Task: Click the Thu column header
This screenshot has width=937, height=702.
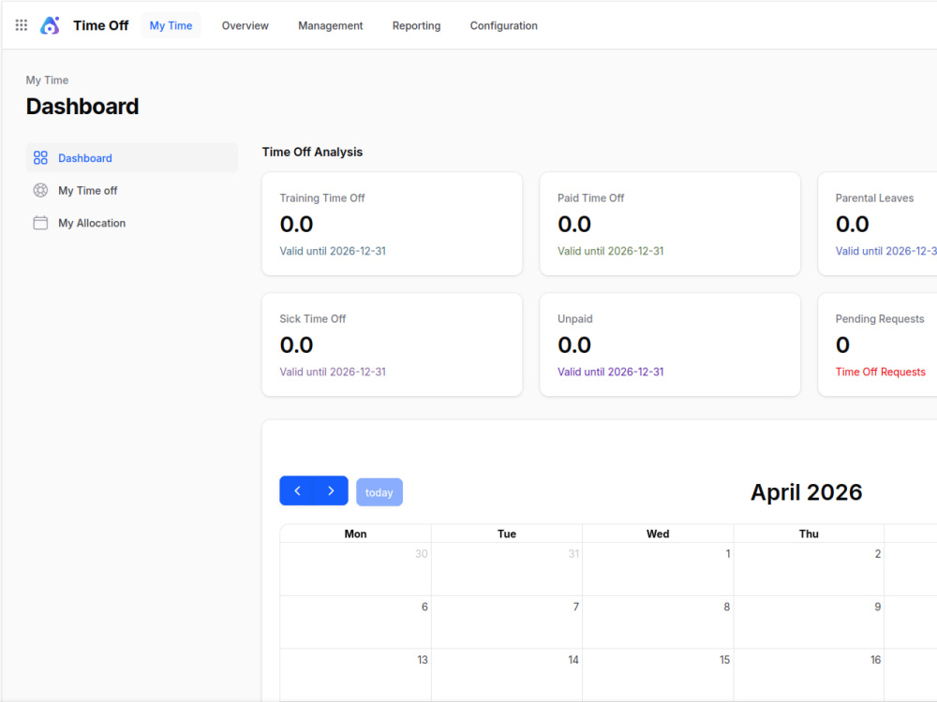Action: pos(809,534)
